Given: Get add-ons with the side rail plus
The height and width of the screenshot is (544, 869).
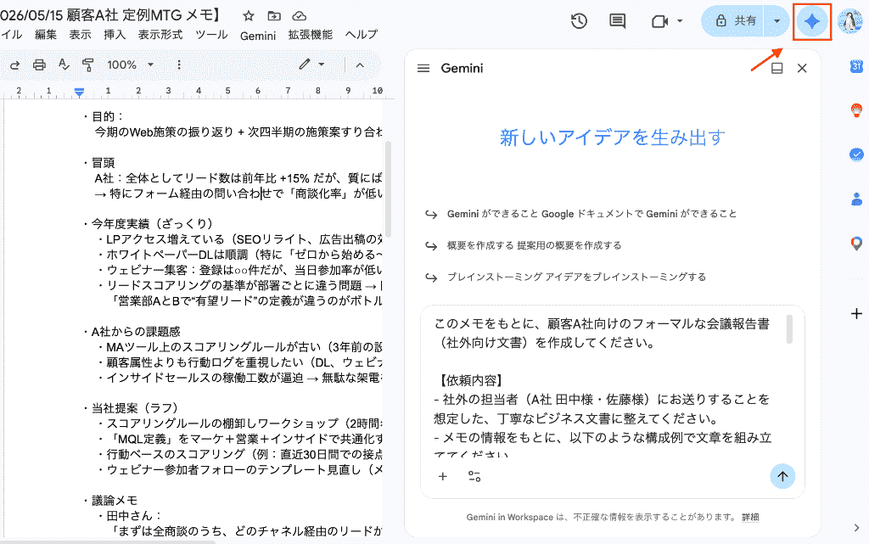Looking at the screenshot, I should click(x=856, y=313).
